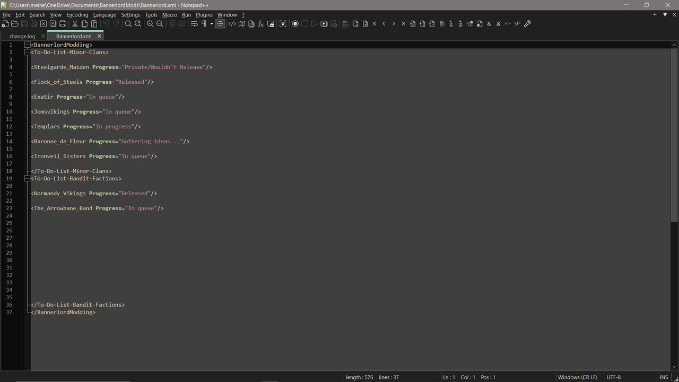
Task: Click the length : 576 status text
Action: pos(359,377)
